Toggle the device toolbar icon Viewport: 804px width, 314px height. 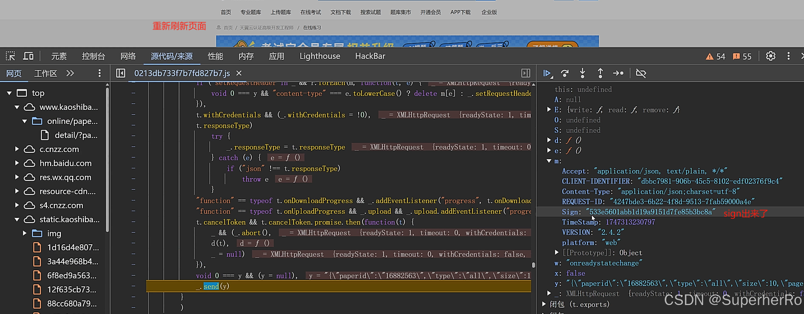(28, 56)
